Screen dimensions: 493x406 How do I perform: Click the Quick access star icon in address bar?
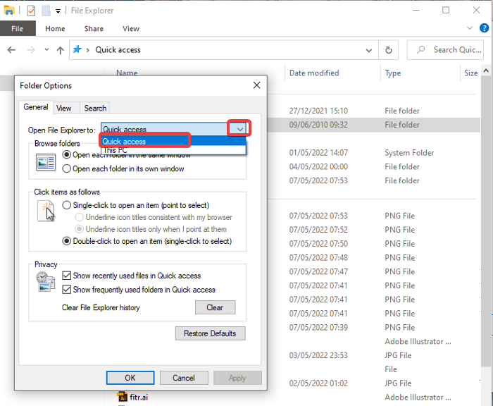click(x=77, y=50)
